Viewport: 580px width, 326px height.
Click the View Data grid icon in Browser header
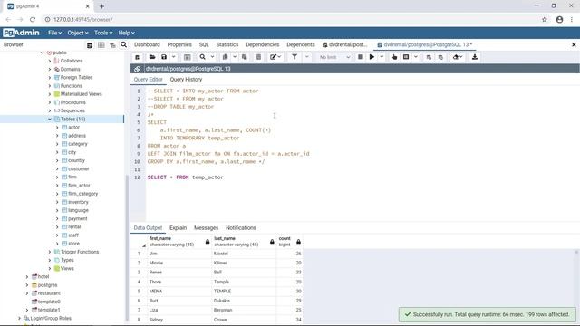pos(101,44)
